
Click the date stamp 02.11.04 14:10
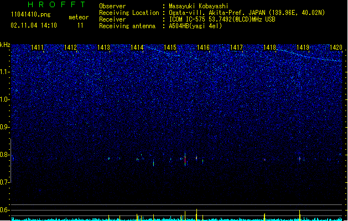click(34, 25)
